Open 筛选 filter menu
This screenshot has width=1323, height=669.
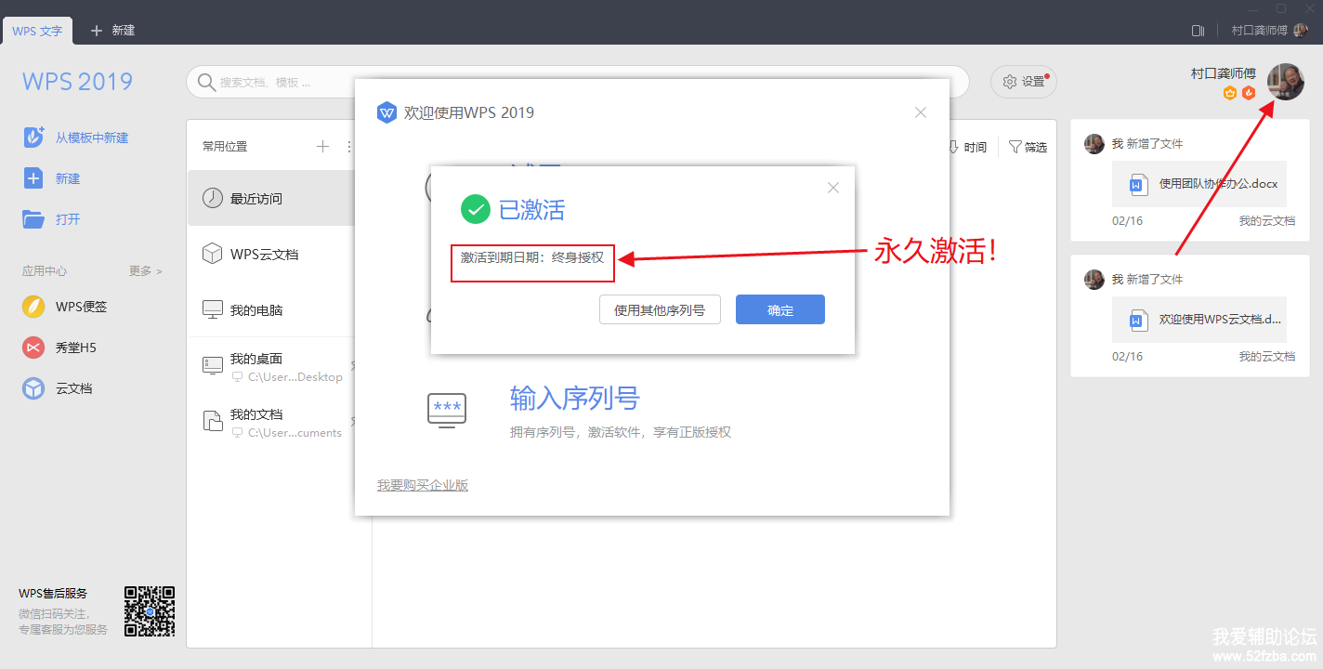[1028, 147]
